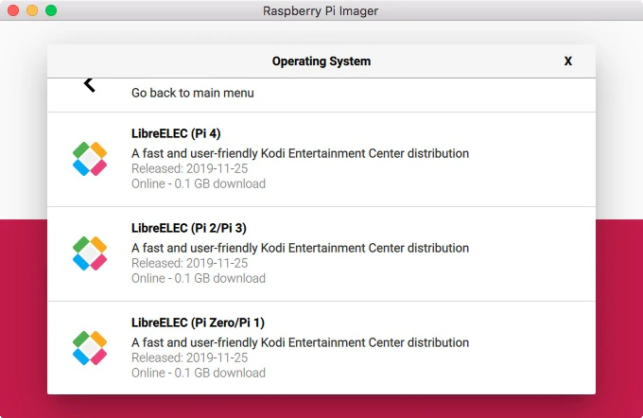
Task: Choose LibreELEC (Pi 2/Pi 3) title
Action: pyautogui.click(x=188, y=228)
